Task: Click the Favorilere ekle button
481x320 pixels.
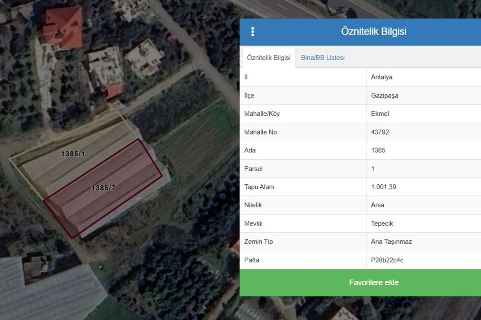Action: coord(373,282)
